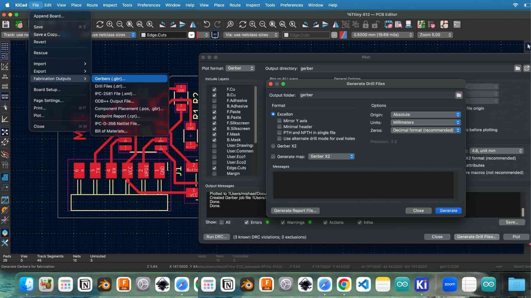The width and height of the screenshot is (531, 298).
Task: Select Drill Files (.drl) menu entry
Action: click(x=110, y=86)
